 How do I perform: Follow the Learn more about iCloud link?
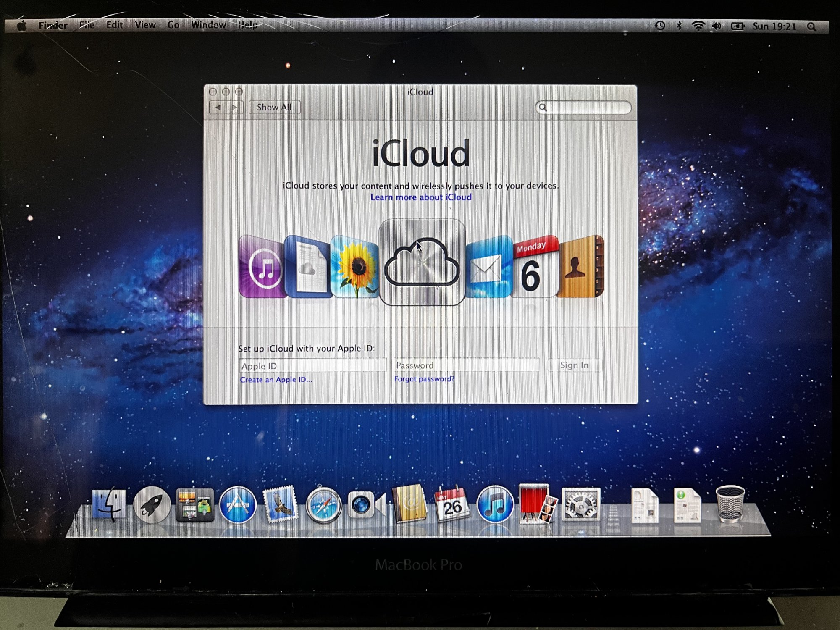[421, 197]
